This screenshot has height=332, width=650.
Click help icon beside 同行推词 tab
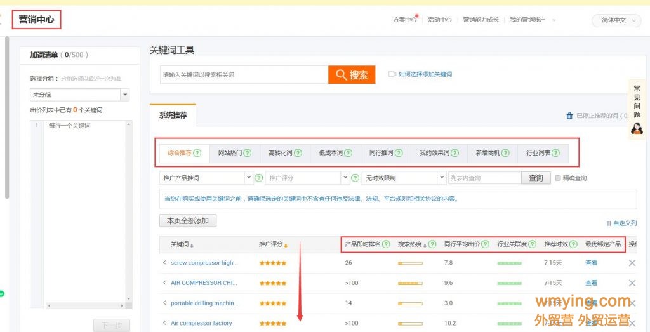399,152
